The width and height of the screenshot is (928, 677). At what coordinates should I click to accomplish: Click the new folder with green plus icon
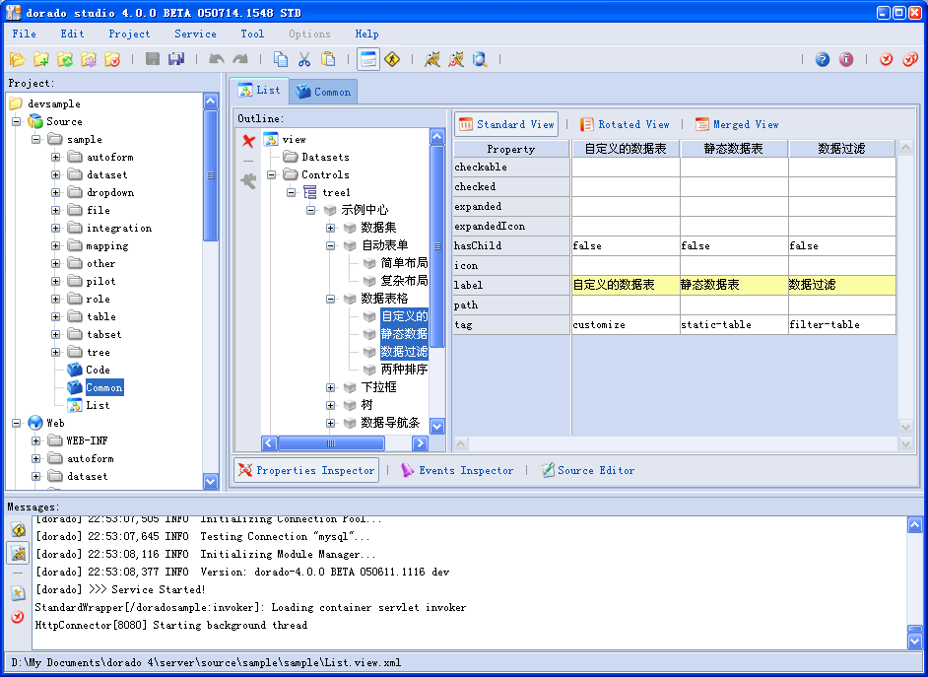click(40, 59)
